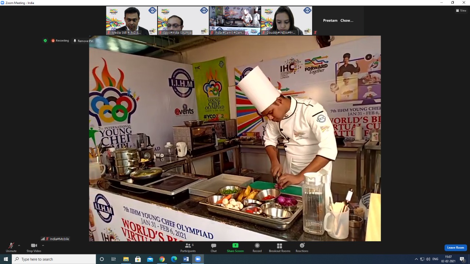The height and width of the screenshot is (264, 470).
Task: Click muted mic icon on Media Still thumbnail
Action: click(x=109, y=33)
